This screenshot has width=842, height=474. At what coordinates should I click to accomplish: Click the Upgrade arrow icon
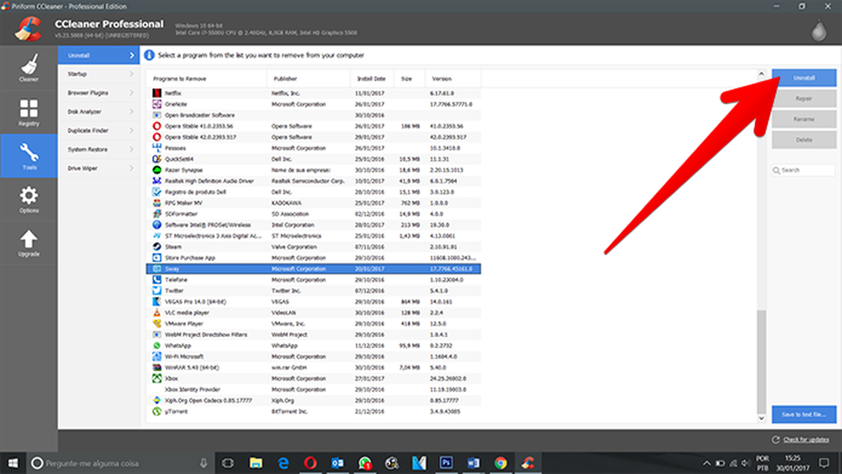(28, 244)
